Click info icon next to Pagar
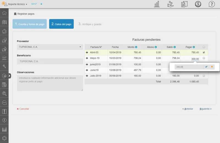 click(x=194, y=47)
